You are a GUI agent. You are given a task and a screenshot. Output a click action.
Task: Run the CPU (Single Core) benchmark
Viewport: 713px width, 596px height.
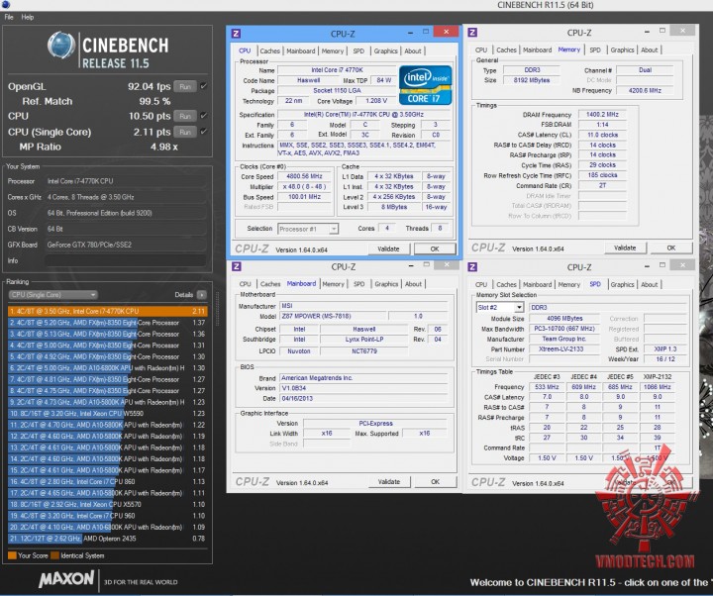[x=185, y=132]
